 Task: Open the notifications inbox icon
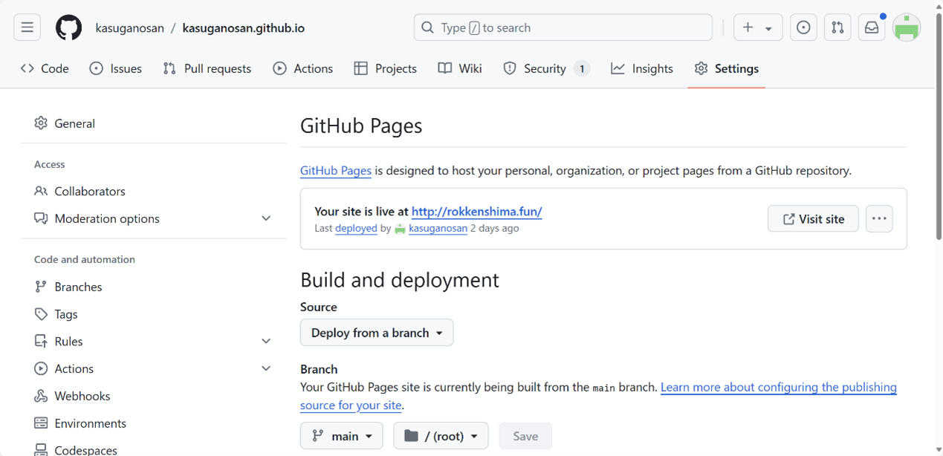coord(872,27)
